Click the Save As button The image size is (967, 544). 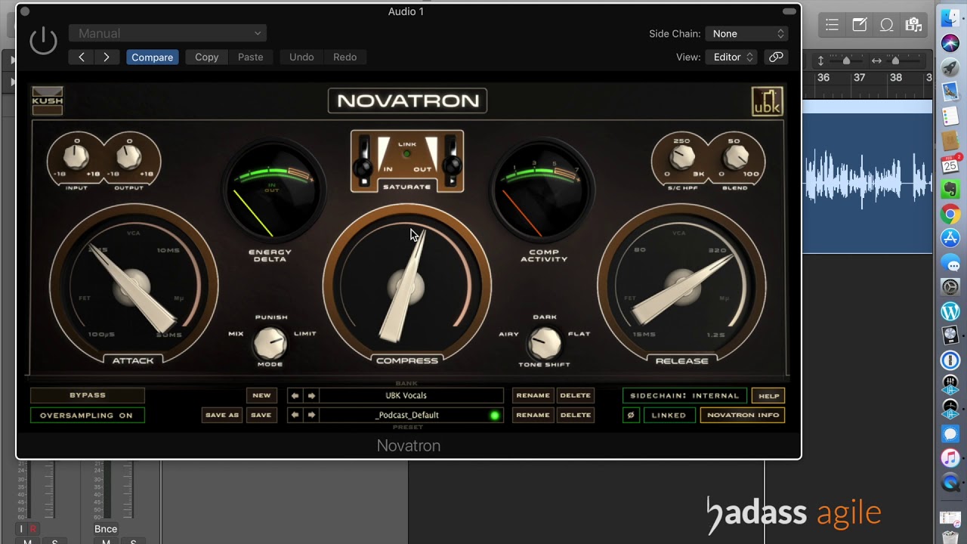click(x=222, y=415)
